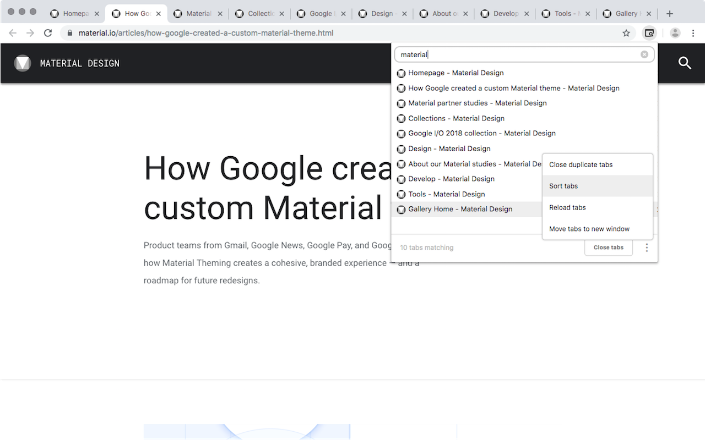
Task: Select Design - Material Design result
Action: [x=524, y=148]
